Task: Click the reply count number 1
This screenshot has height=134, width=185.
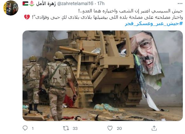Action: pos(33,129)
